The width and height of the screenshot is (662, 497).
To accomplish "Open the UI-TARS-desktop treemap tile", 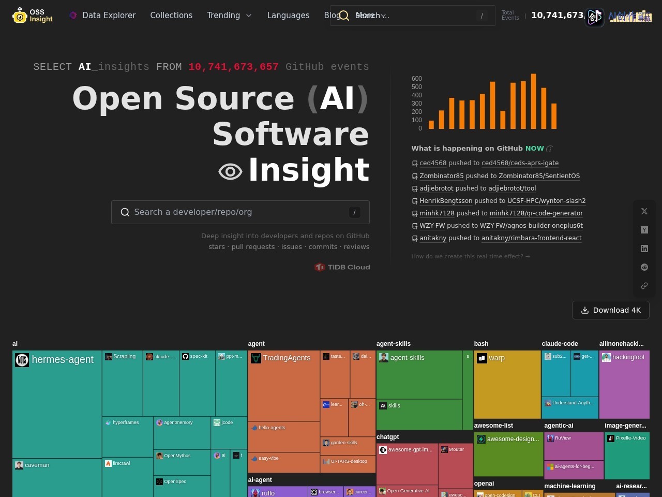I will [x=348, y=464].
